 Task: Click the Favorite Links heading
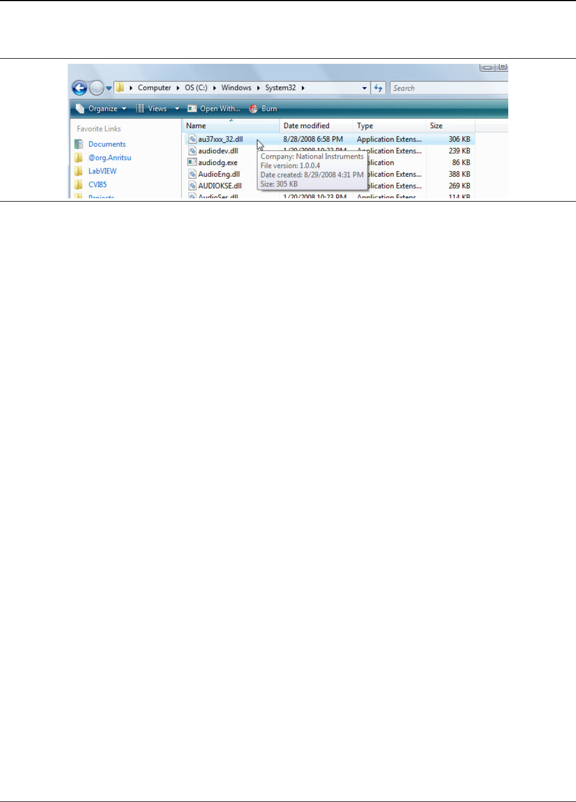tap(99, 129)
